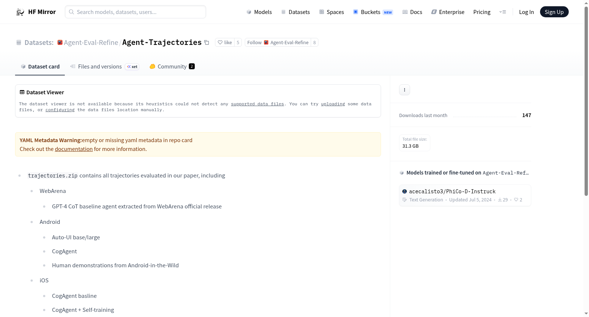The height and width of the screenshot is (317, 589).
Task: Click the Dataset Viewer table icon
Action: [x=22, y=92]
